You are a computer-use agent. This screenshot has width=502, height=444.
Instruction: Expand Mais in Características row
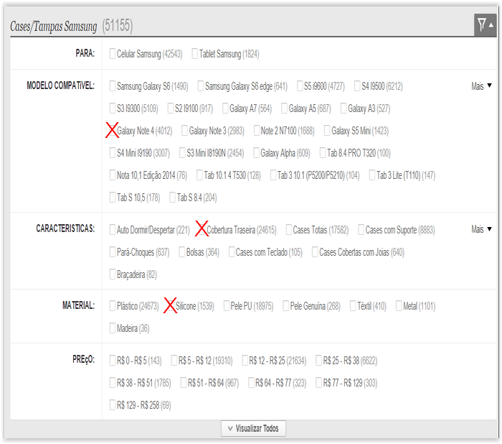481,229
